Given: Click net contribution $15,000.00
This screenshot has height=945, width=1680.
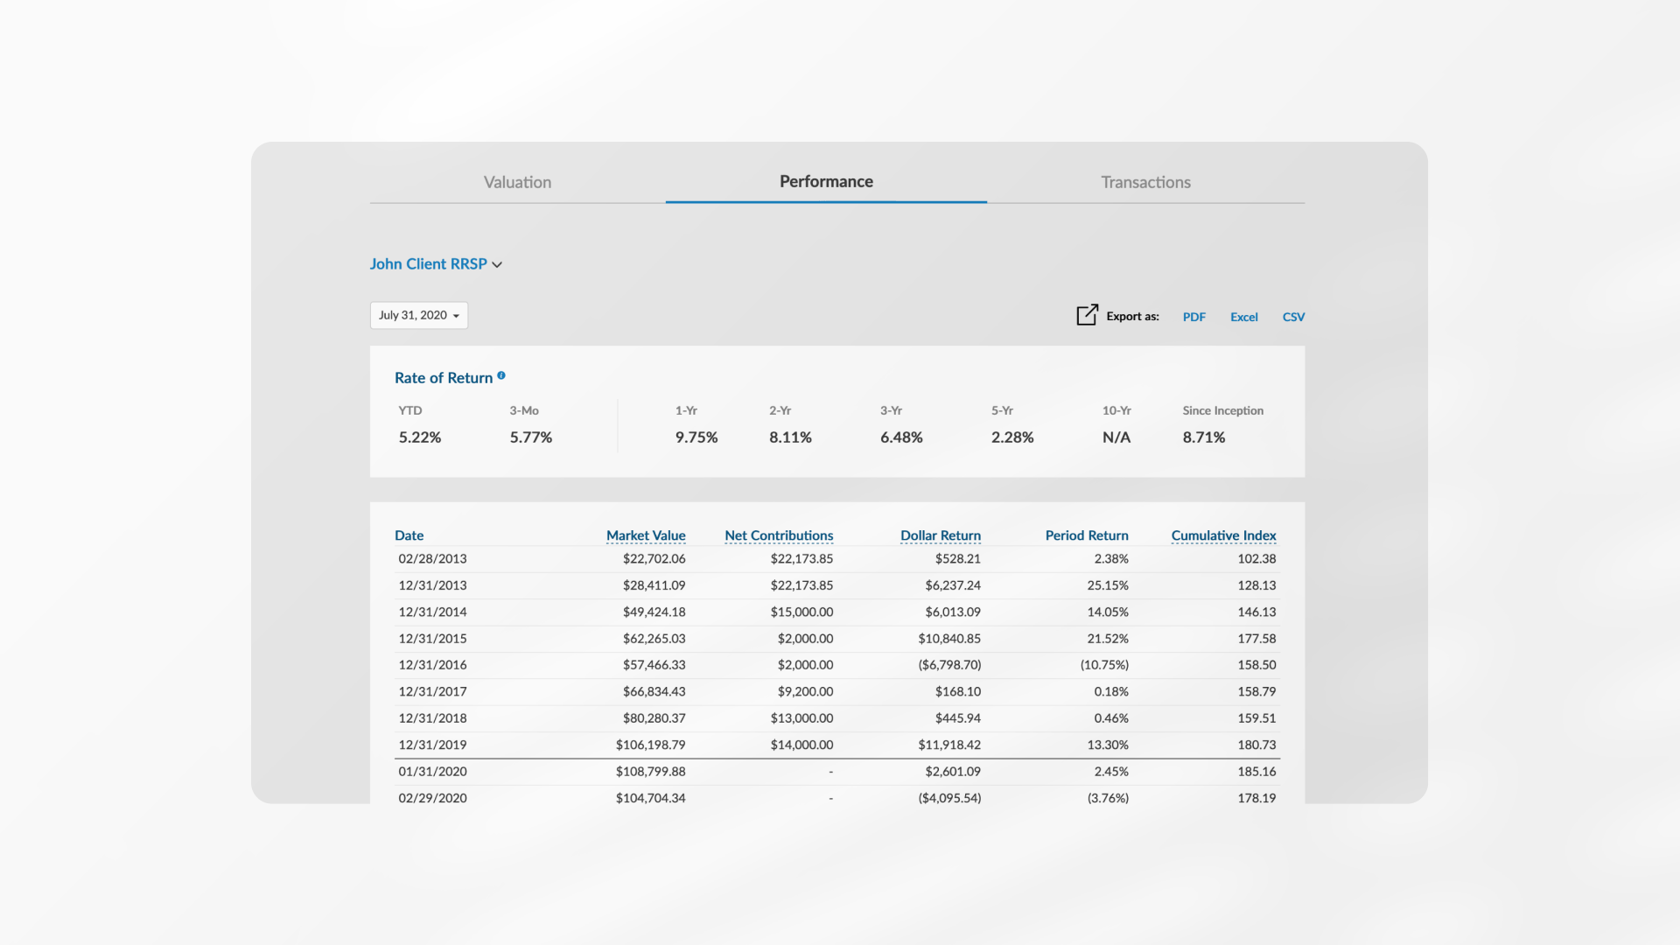Looking at the screenshot, I should point(801,612).
